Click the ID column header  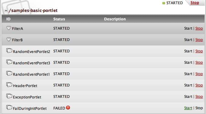point(8,19)
